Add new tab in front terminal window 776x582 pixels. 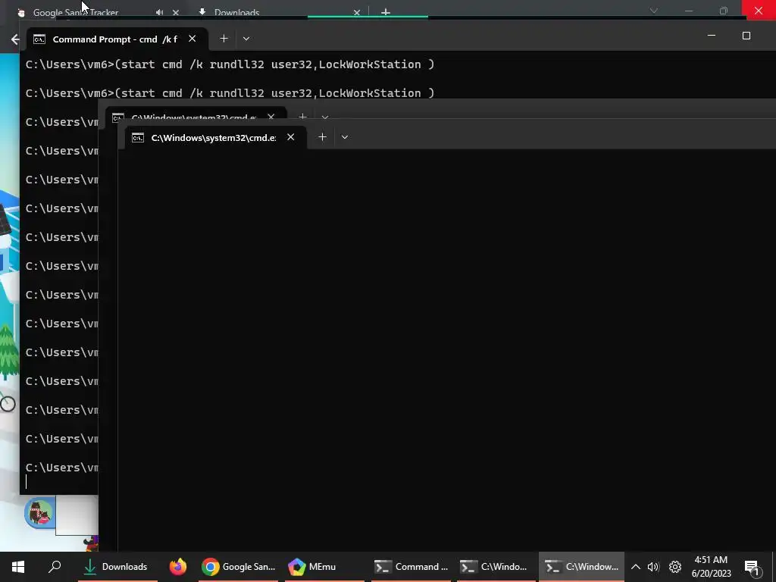(x=322, y=137)
